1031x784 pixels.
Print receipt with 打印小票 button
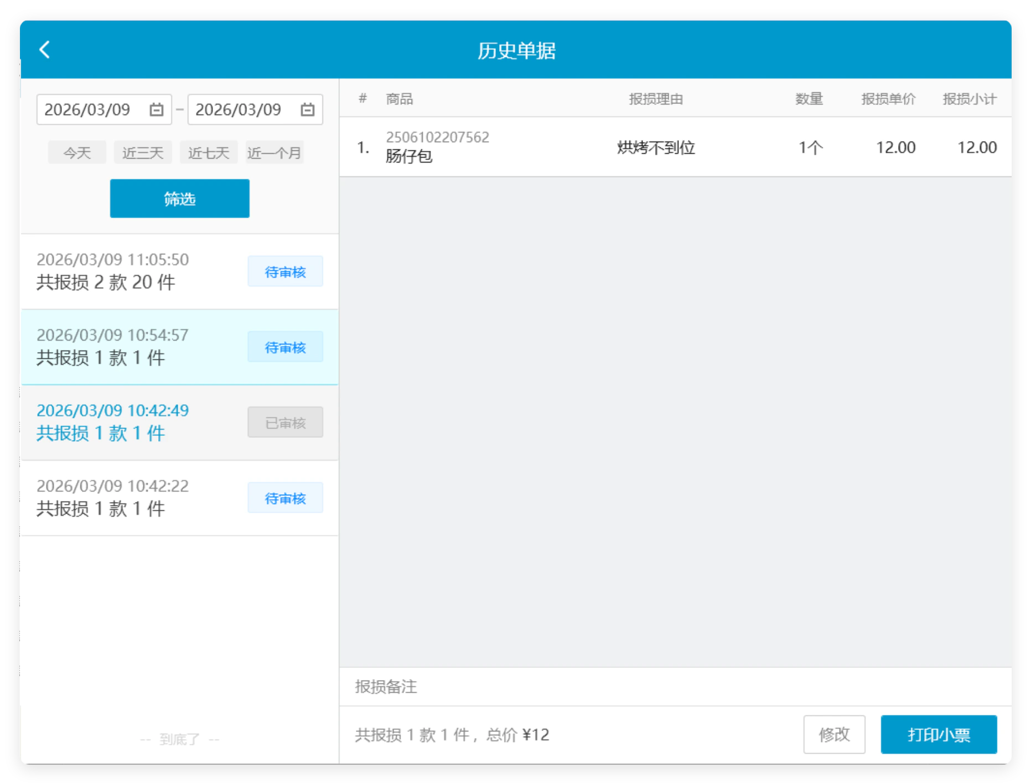click(939, 734)
